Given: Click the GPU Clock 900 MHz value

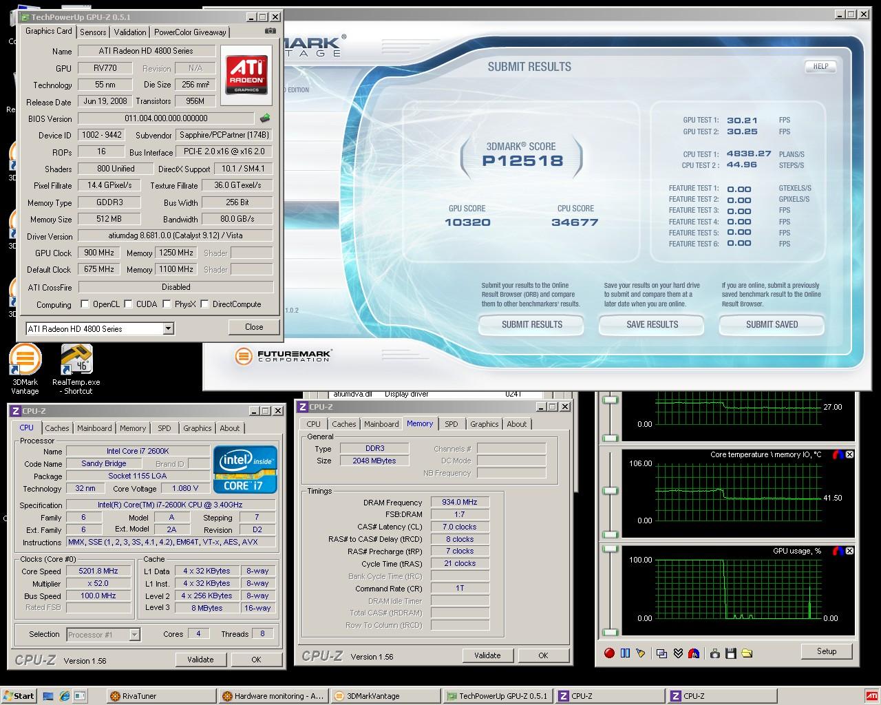Looking at the screenshot, I should click(99, 253).
